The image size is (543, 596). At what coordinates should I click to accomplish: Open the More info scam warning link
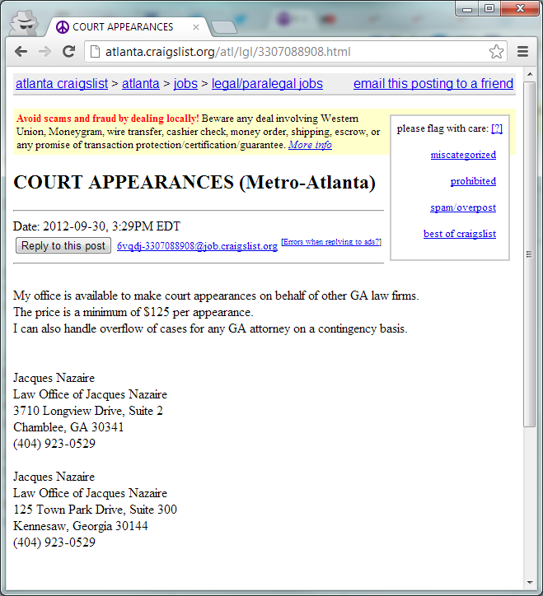pyautogui.click(x=310, y=145)
